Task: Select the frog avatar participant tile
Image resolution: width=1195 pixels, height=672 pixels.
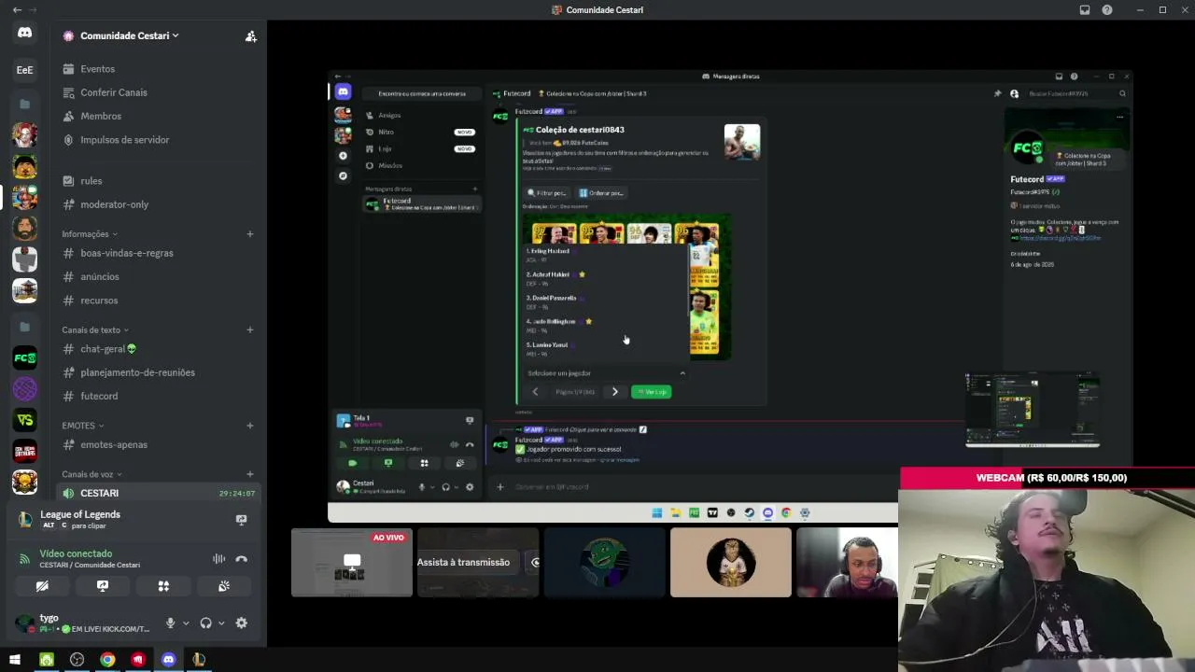Action: point(604,563)
